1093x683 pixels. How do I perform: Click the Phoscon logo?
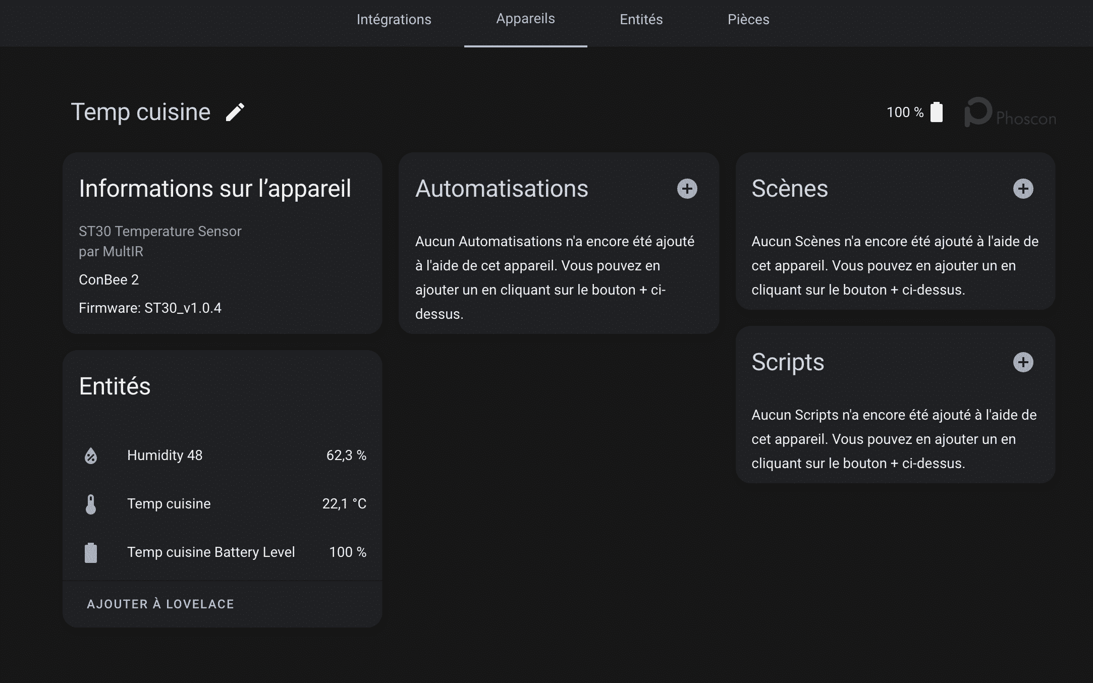coord(1010,113)
